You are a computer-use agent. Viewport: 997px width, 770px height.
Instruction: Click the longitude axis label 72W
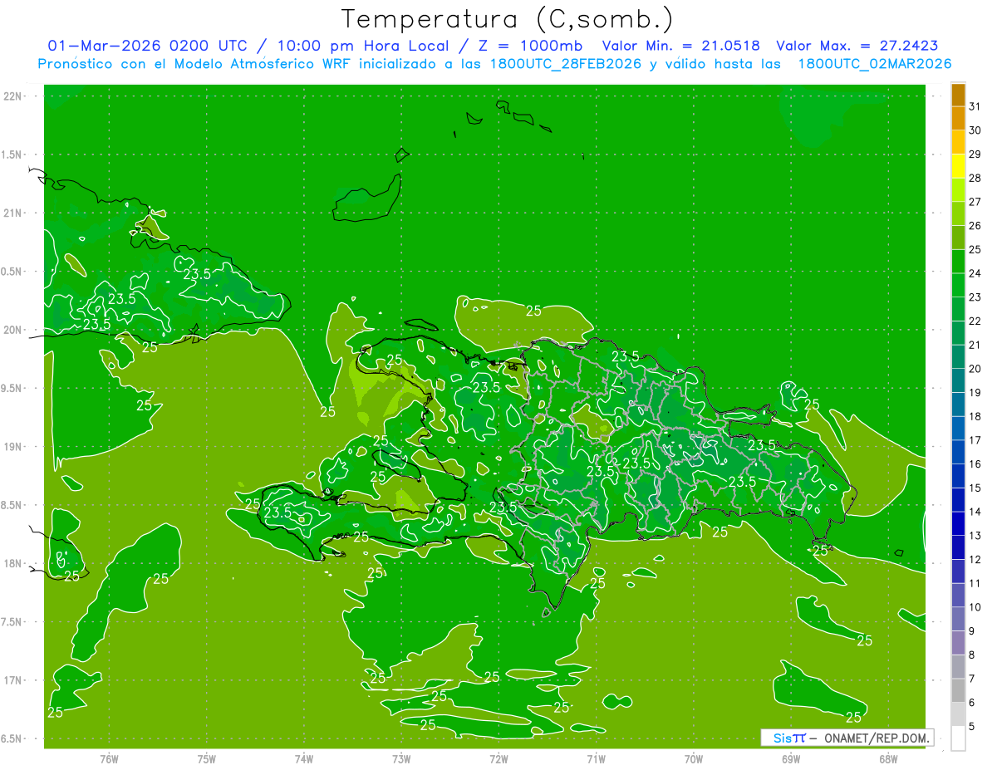(x=498, y=759)
